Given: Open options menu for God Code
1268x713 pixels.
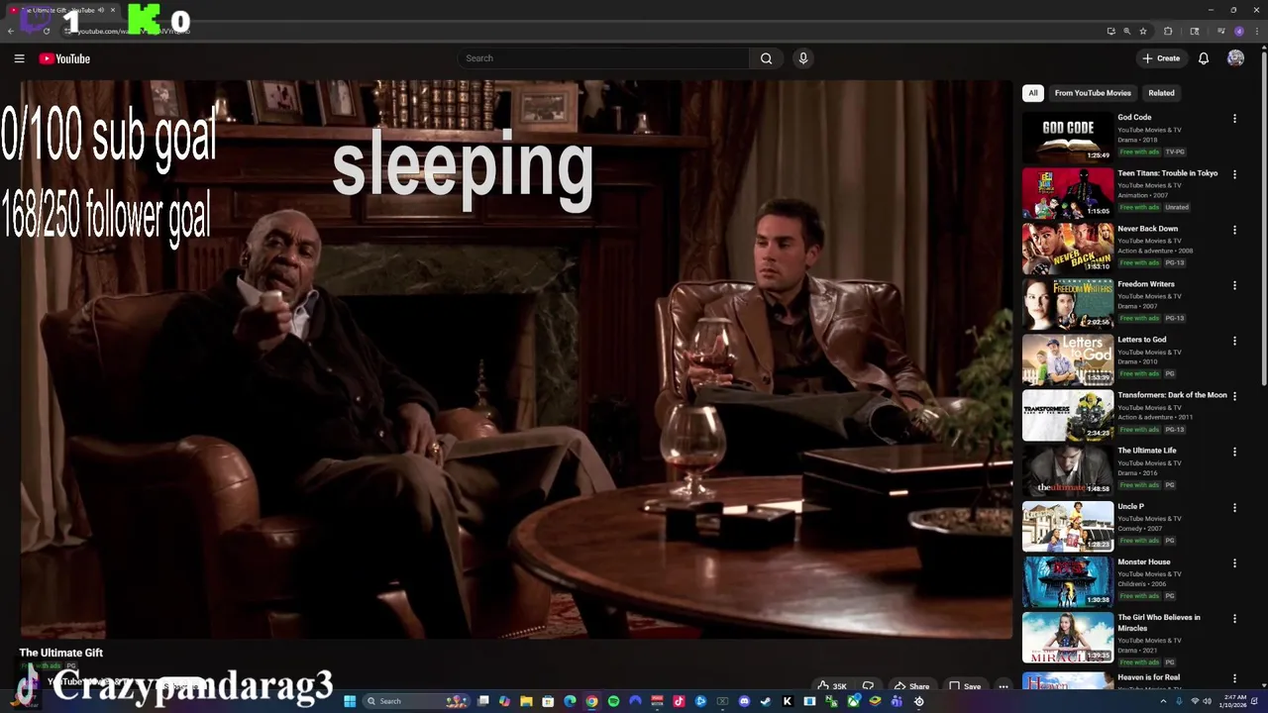Looking at the screenshot, I should point(1234,119).
